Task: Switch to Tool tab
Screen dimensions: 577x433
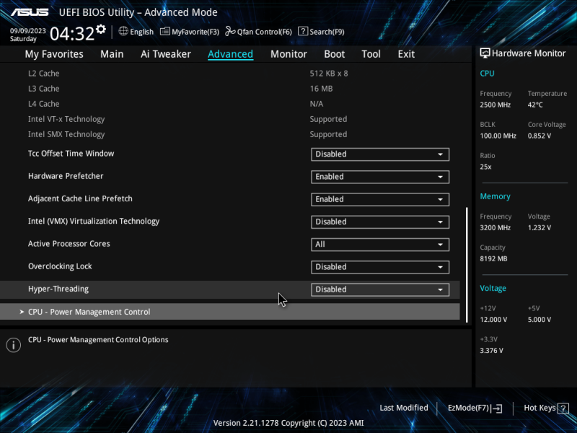Action: (371, 54)
